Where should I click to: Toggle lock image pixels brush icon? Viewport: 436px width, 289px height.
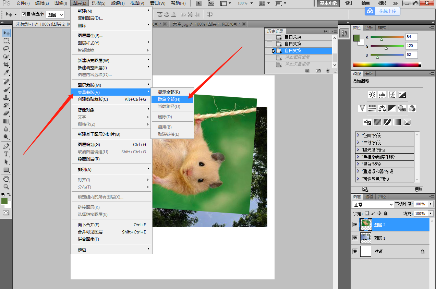click(373, 213)
